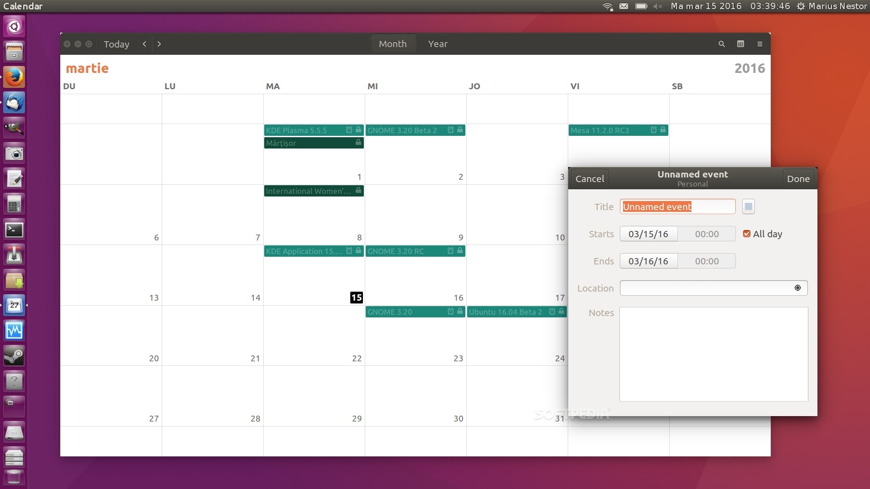Image resolution: width=870 pixels, height=489 pixels.
Task: Expand the Ends date picker field
Action: tap(648, 260)
